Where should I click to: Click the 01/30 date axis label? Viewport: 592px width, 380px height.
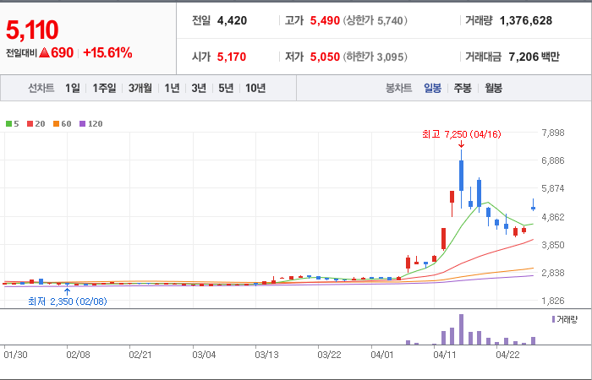15,356
